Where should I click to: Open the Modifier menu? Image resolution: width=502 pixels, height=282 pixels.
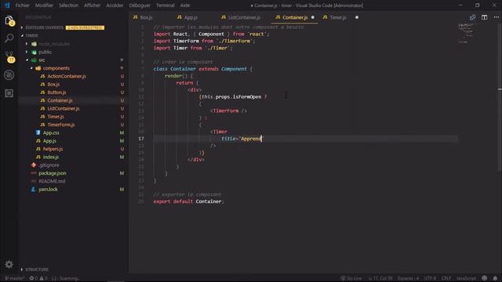44,5
